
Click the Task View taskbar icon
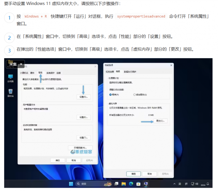(x=117, y=184)
